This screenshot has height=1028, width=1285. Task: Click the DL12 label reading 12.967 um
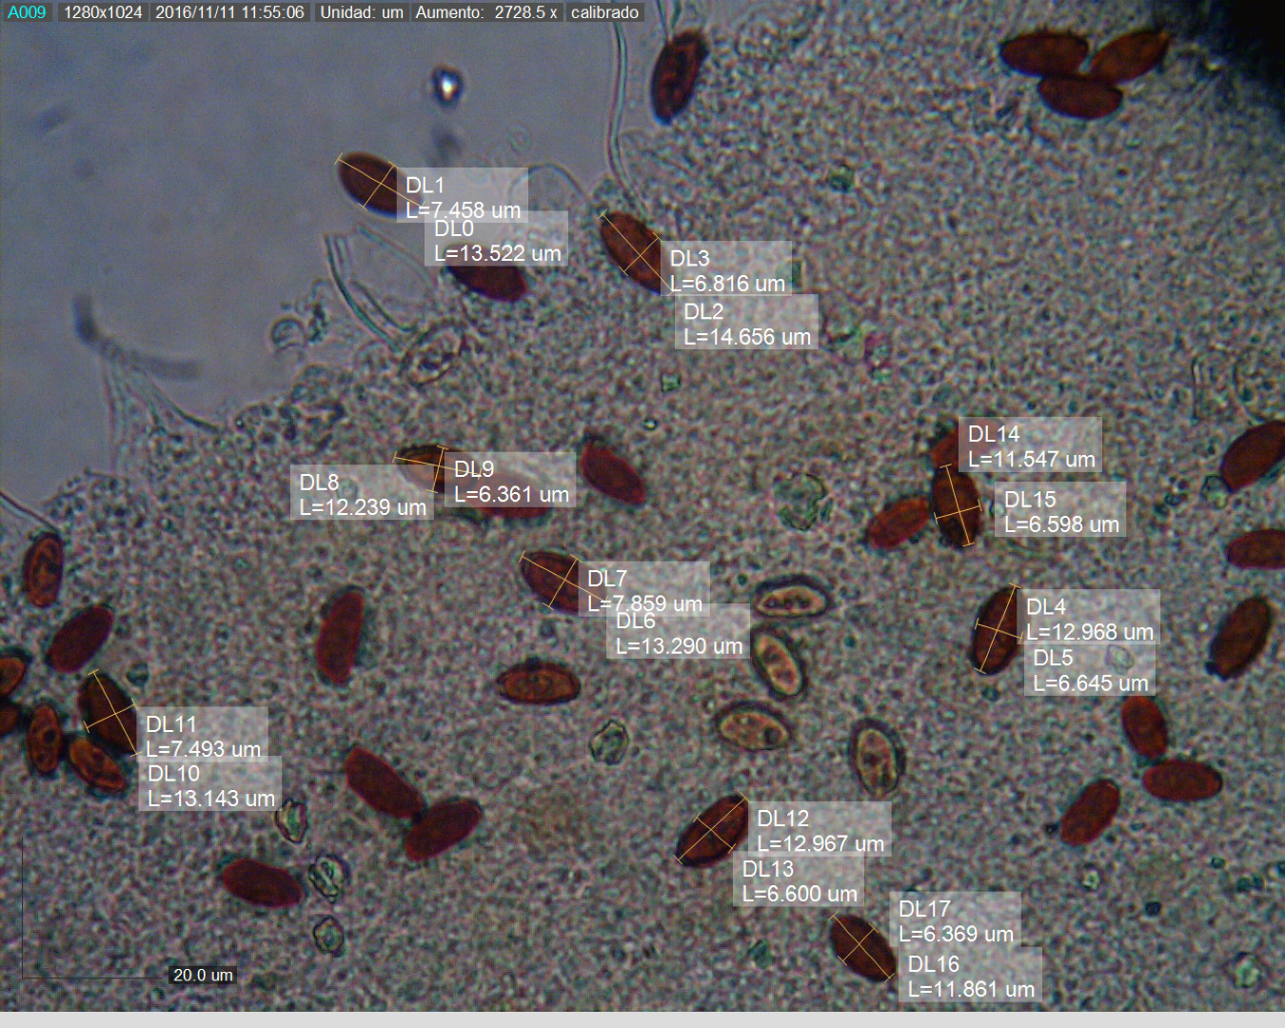(x=820, y=831)
